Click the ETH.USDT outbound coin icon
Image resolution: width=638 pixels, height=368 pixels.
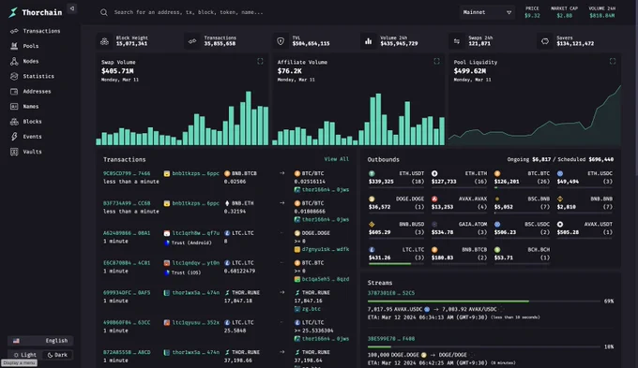(x=372, y=173)
